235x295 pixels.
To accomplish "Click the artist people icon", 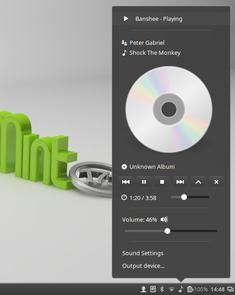I will [124, 43].
